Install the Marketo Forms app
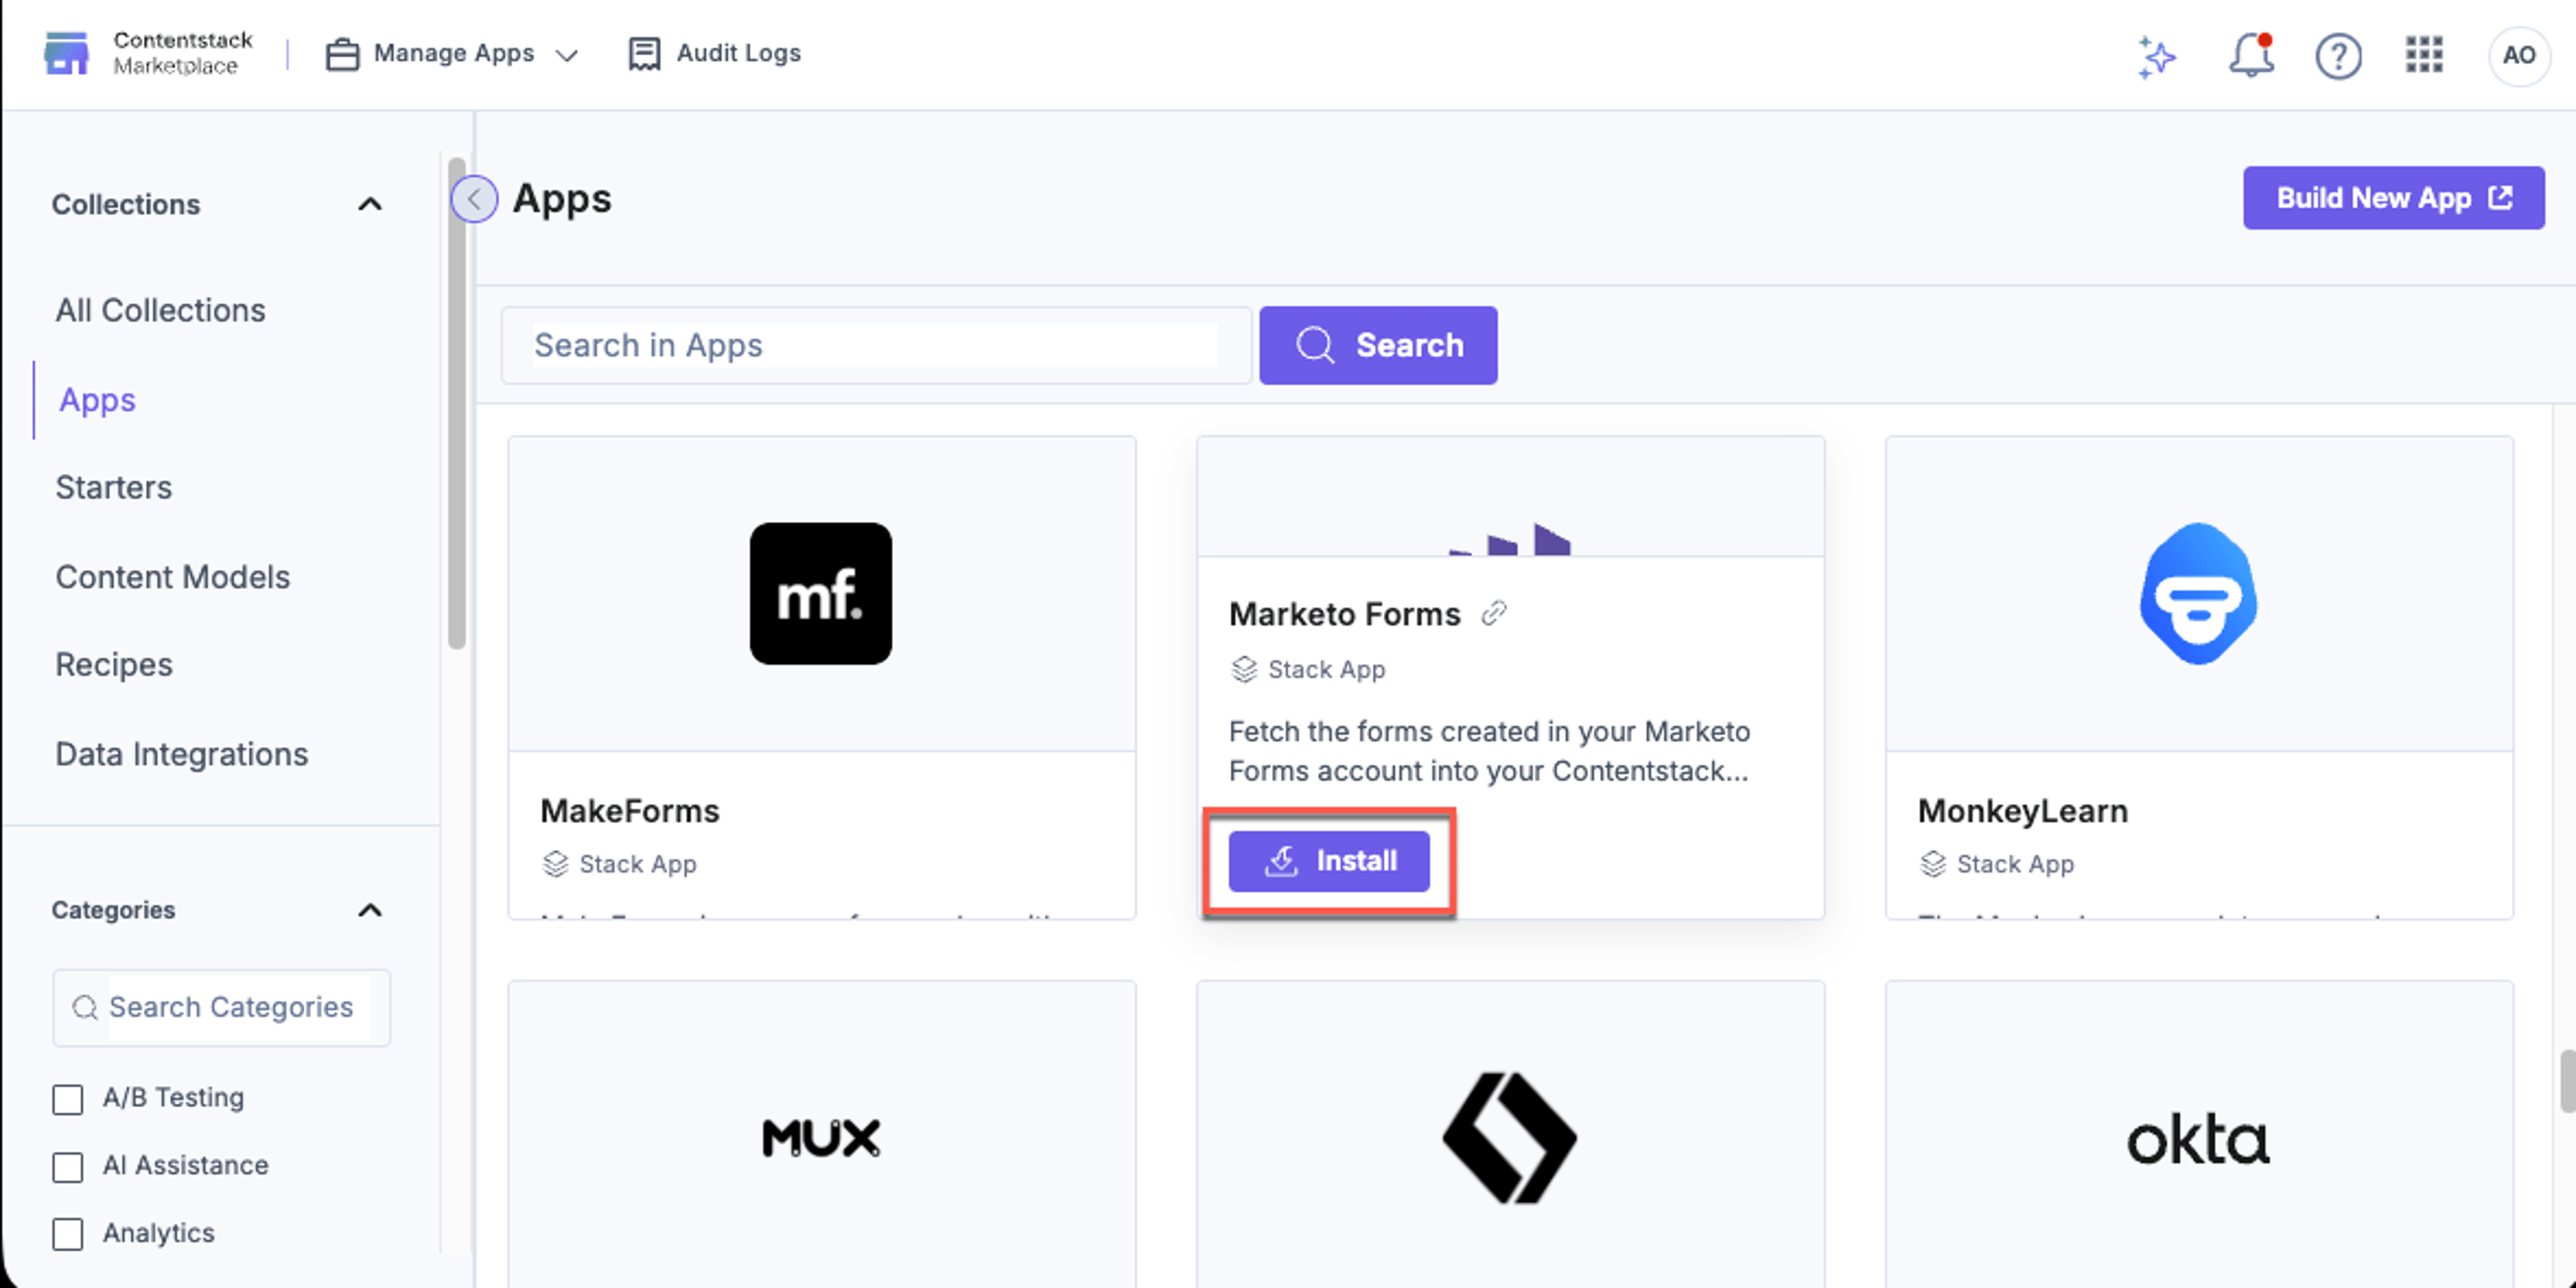This screenshot has width=2576, height=1288. click(x=1329, y=861)
